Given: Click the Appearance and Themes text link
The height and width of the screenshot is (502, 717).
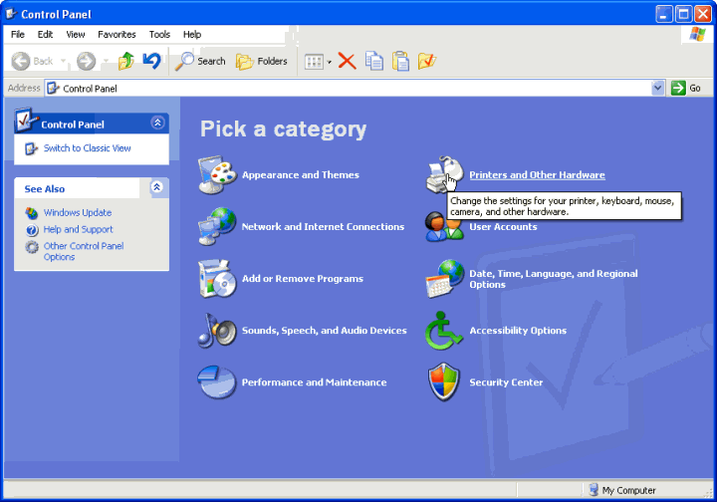Looking at the screenshot, I should point(301,175).
